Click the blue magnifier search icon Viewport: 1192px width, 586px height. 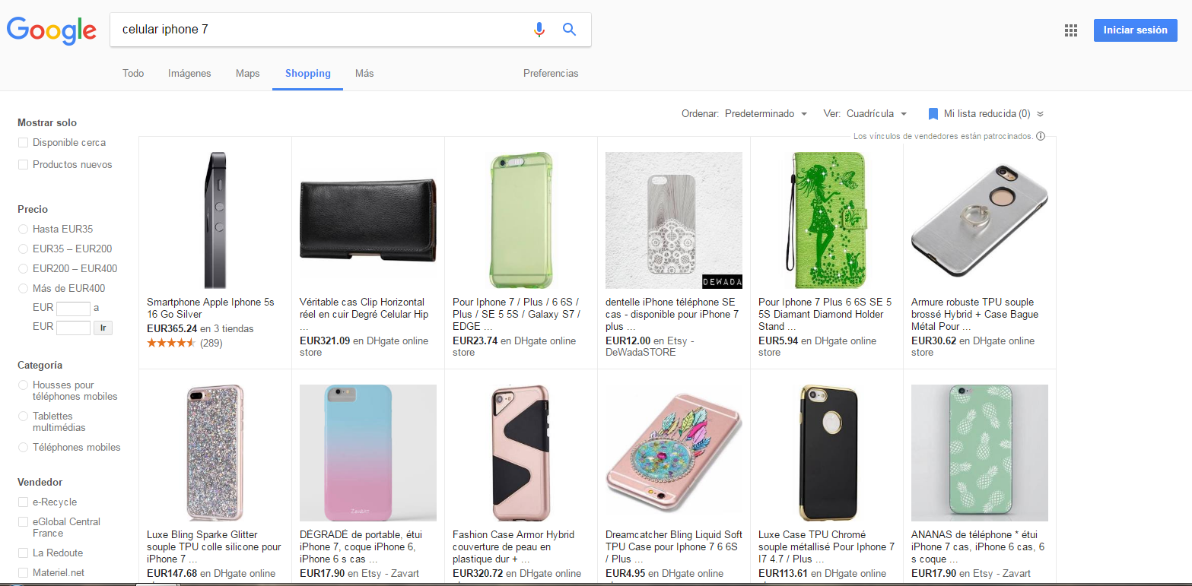[569, 30]
